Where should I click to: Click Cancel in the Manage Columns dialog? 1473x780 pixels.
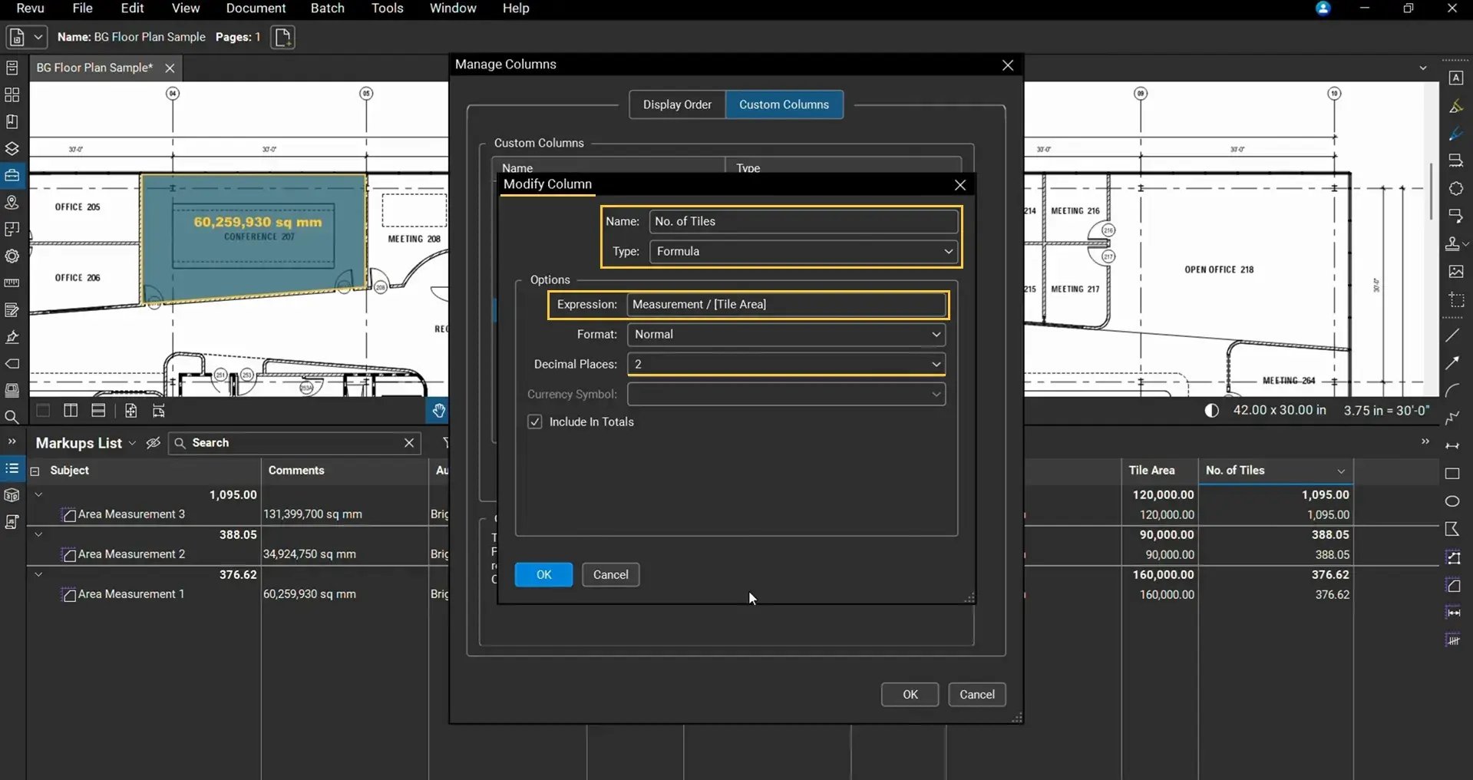pos(977,695)
